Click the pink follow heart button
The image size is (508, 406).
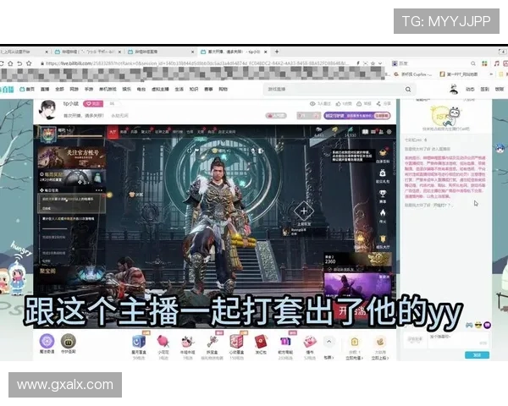93,103
